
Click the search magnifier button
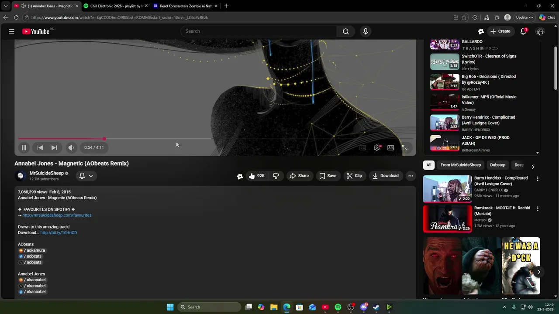346,31
